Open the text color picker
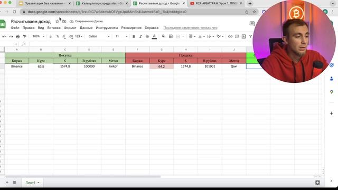Image resolution: width=338 pixels, height=190 pixels. pyautogui.click(x=154, y=36)
